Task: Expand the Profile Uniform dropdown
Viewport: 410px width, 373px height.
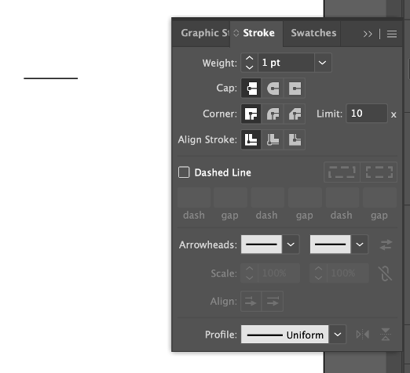Action: point(338,335)
